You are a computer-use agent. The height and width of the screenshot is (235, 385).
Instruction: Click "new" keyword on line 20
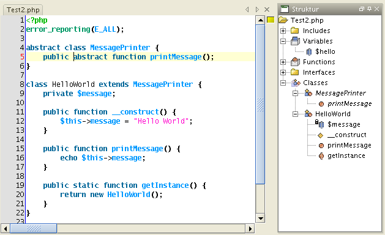pos(97,195)
